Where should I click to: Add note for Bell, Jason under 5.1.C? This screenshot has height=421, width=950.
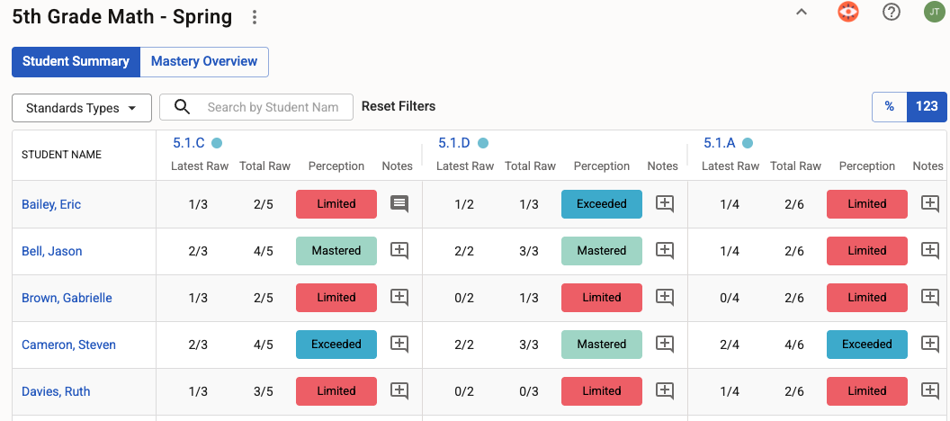tap(399, 251)
